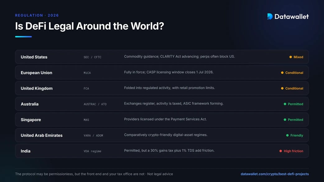This screenshot has height=182, width=324.
Task: Click the Commodity guidance CLARITY Act description
Action: (179, 56)
